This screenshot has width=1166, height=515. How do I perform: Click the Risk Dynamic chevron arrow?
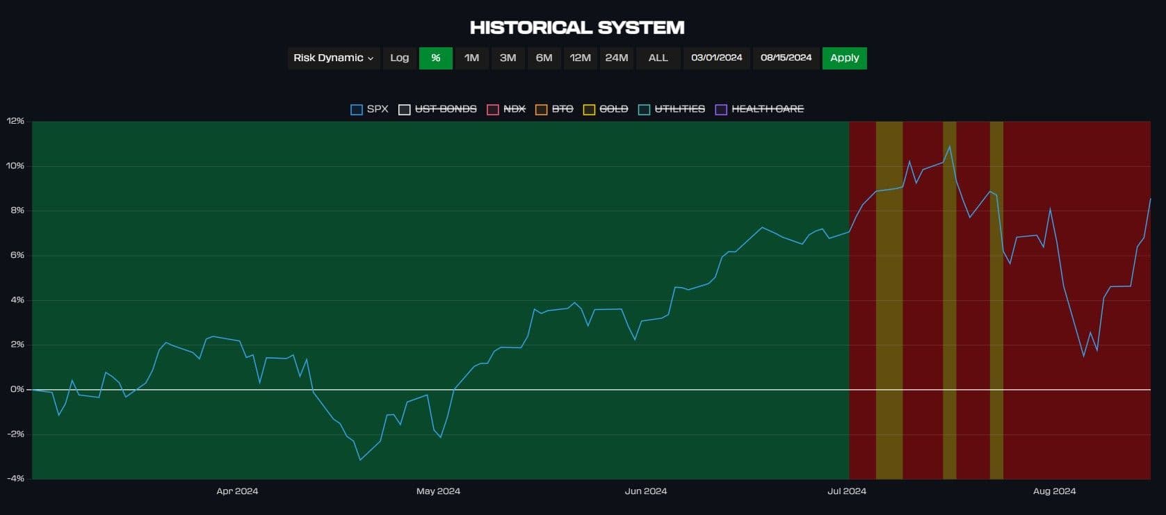(371, 58)
